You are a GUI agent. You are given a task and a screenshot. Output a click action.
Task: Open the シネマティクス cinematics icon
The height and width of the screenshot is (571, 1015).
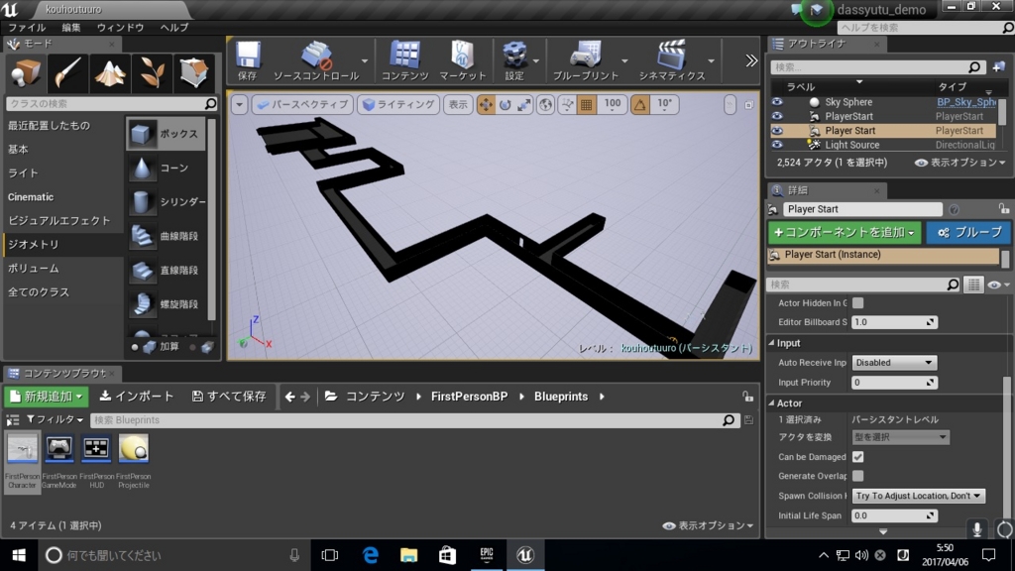click(x=671, y=60)
